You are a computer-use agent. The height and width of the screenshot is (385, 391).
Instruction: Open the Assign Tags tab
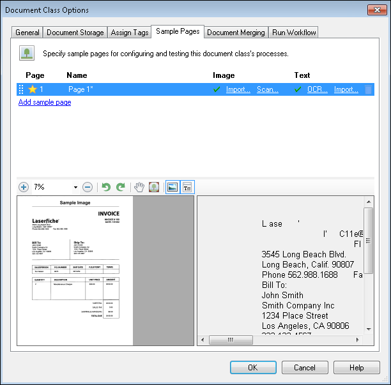point(130,33)
